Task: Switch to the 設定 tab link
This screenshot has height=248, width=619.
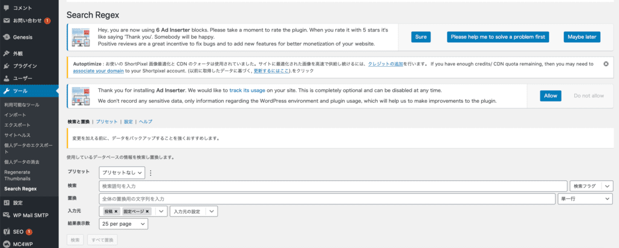Action: click(128, 122)
